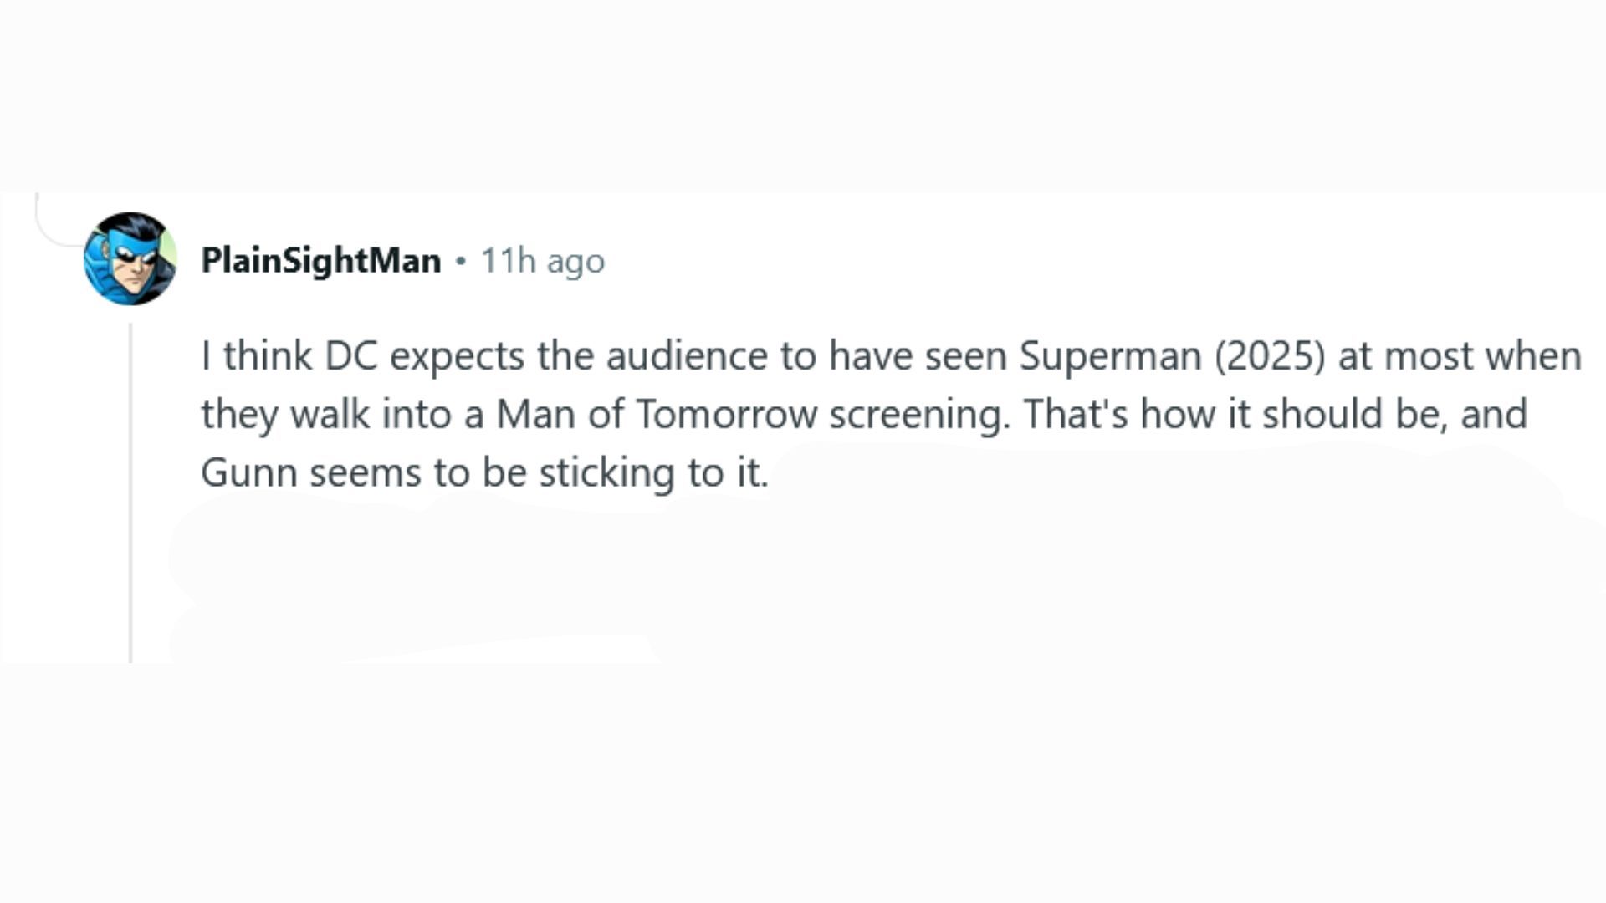The width and height of the screenshot is (1606, 903).
Task: Click the word "audience" in the comment
Action: 687,356
